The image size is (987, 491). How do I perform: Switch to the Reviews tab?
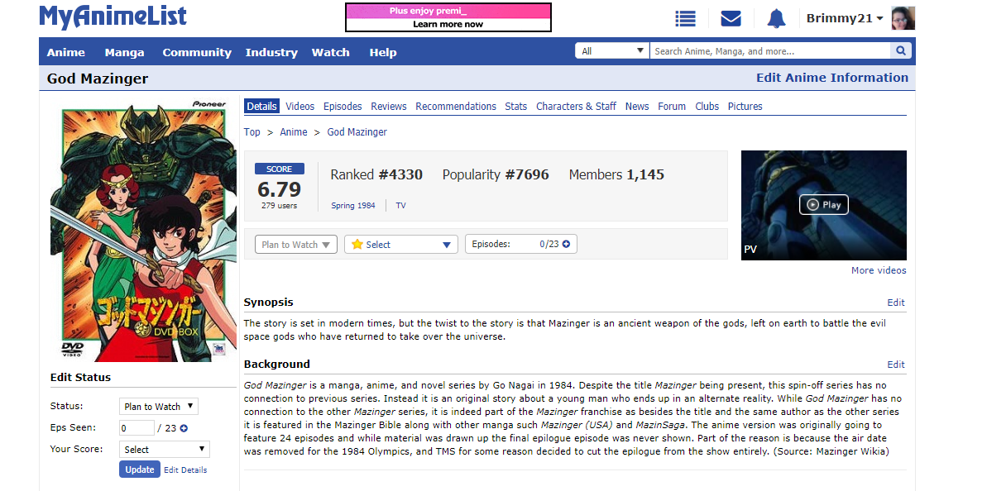coord(388,107)
